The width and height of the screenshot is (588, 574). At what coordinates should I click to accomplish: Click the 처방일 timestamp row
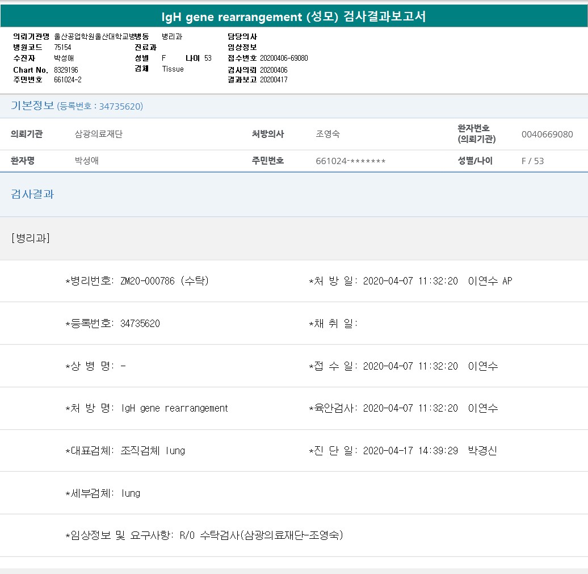(x=410, y=281)
